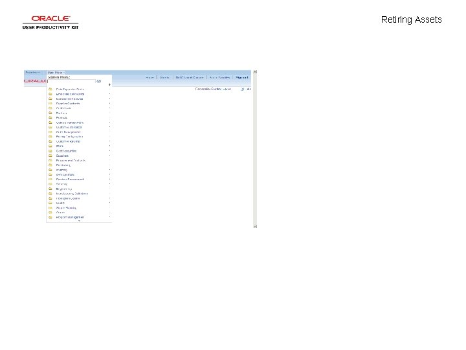Click Services Procurement folder icon
Screen dimensions: 466x350
point(50,180)
